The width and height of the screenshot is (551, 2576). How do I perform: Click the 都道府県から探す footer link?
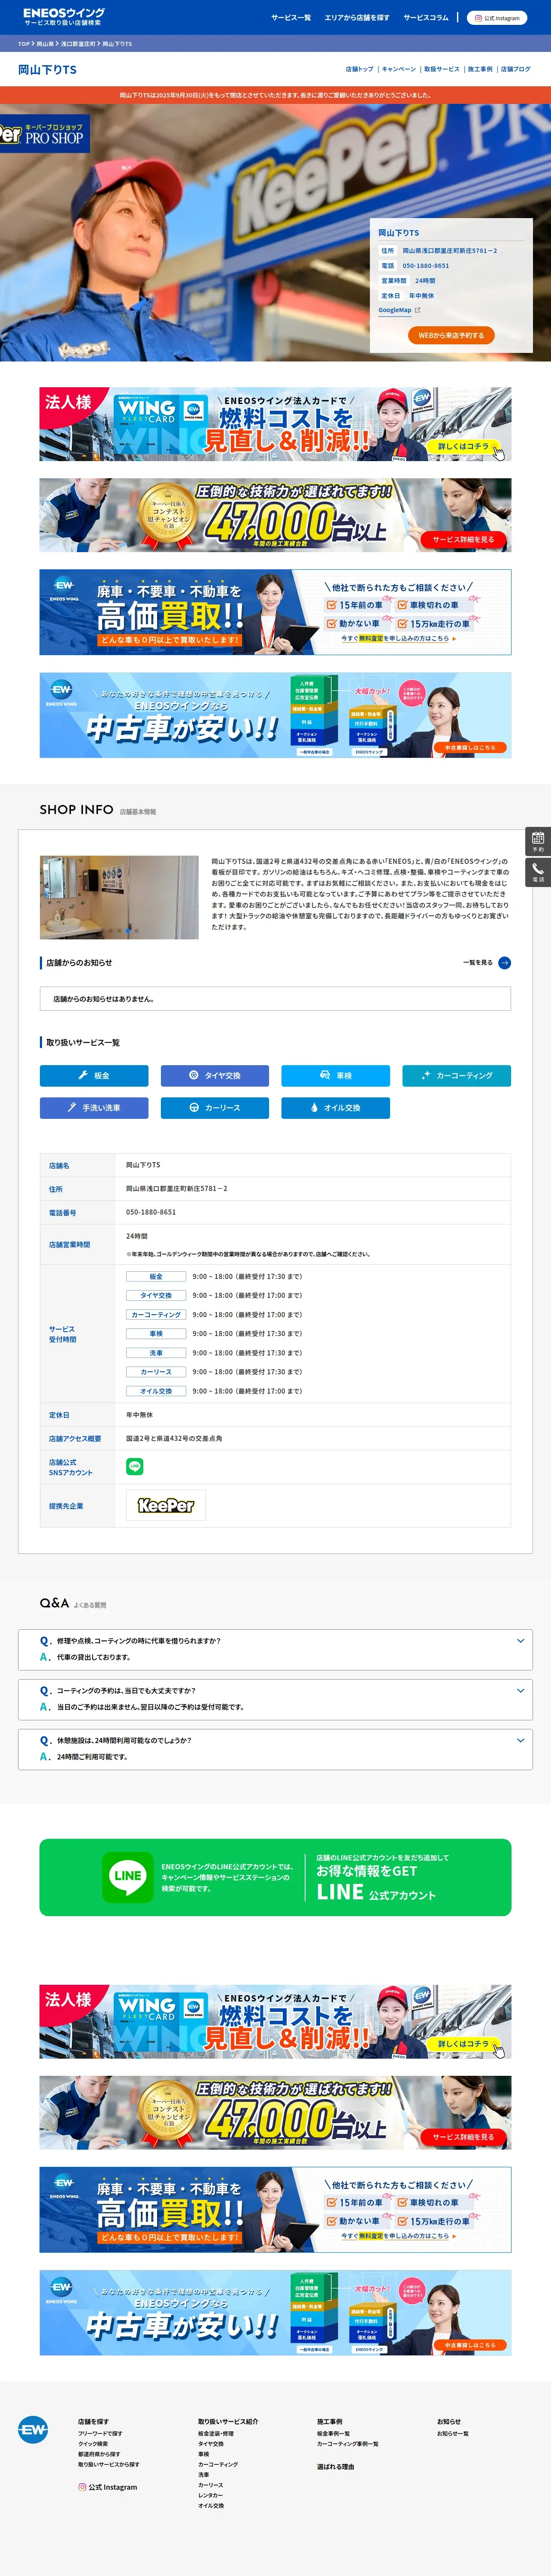99,2454
